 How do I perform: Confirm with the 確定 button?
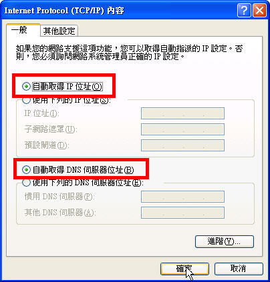pyautogui.click(x=184, y=269)
